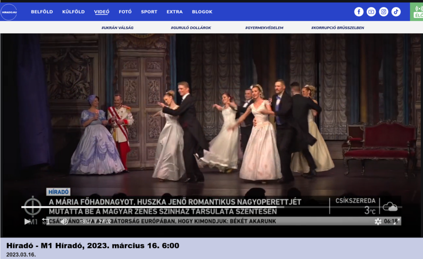Open the BELFÖLD section

tap(42, 12)
